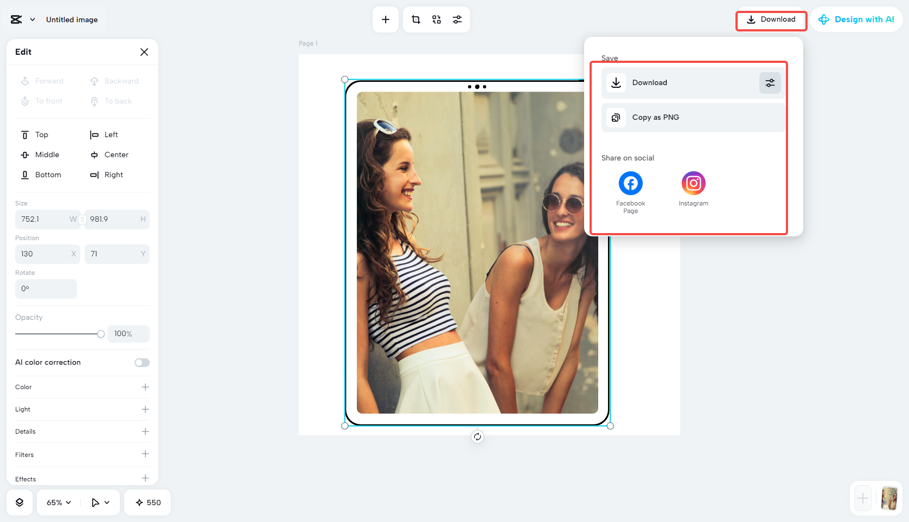This screenshot has width=909, height=522.
Task: Select the Crop tool
Action: 415,19
